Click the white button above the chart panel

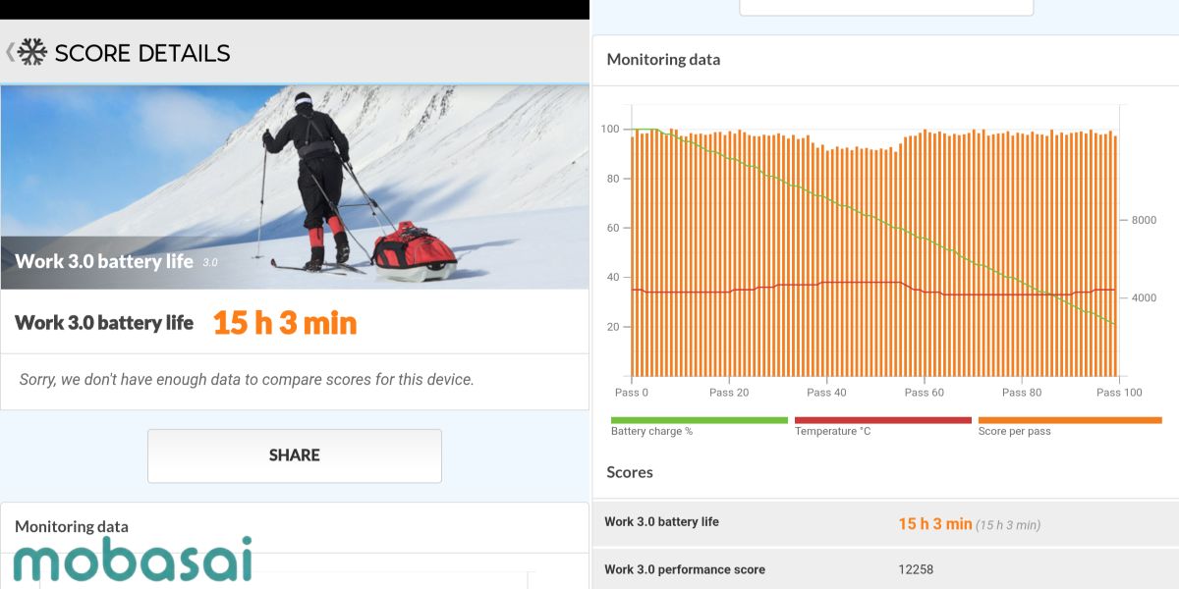click(885, 7)
